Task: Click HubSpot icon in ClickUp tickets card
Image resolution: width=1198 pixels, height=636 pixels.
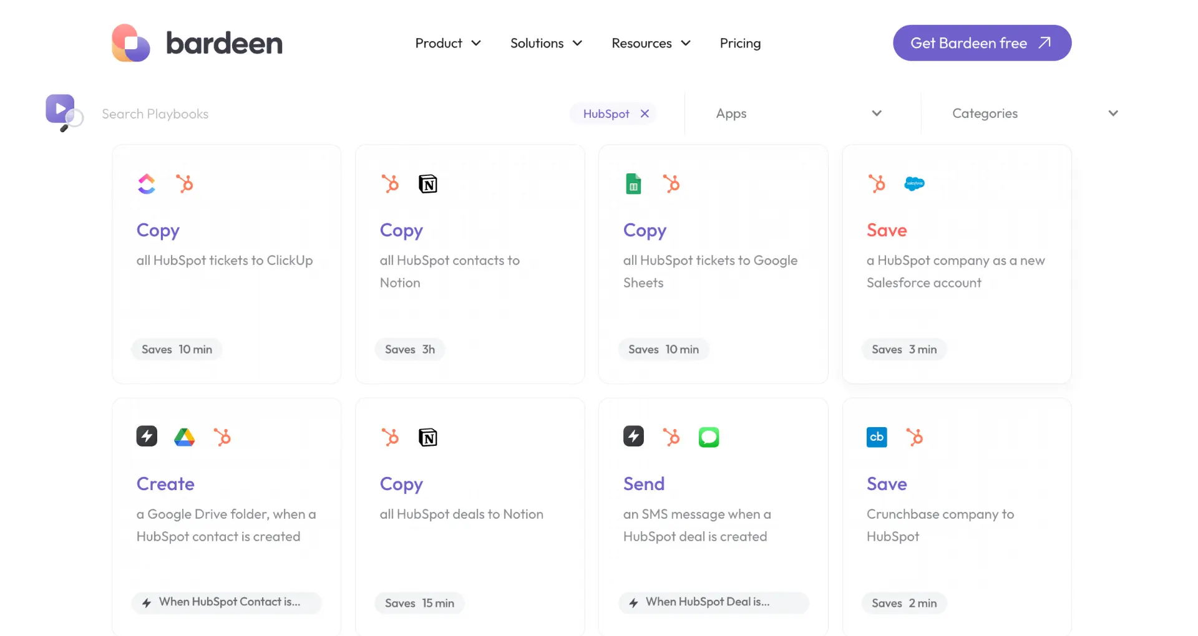Action: [185, 184]
